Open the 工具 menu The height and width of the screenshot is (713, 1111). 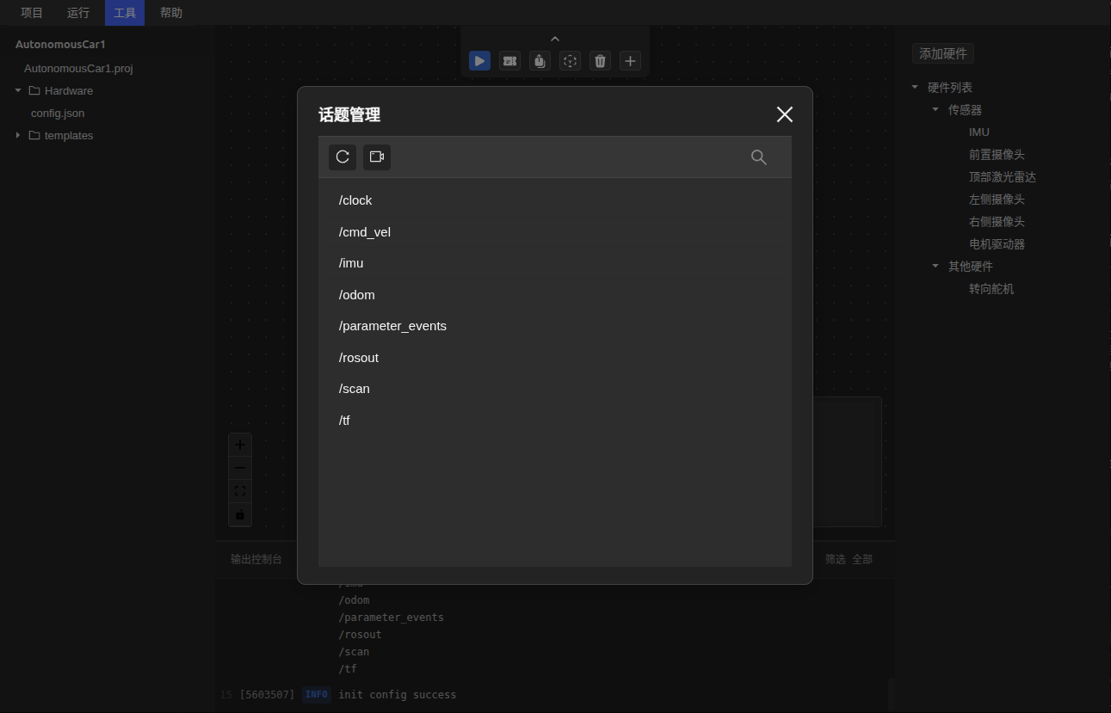pyautogui.click(x=125, y=13)
